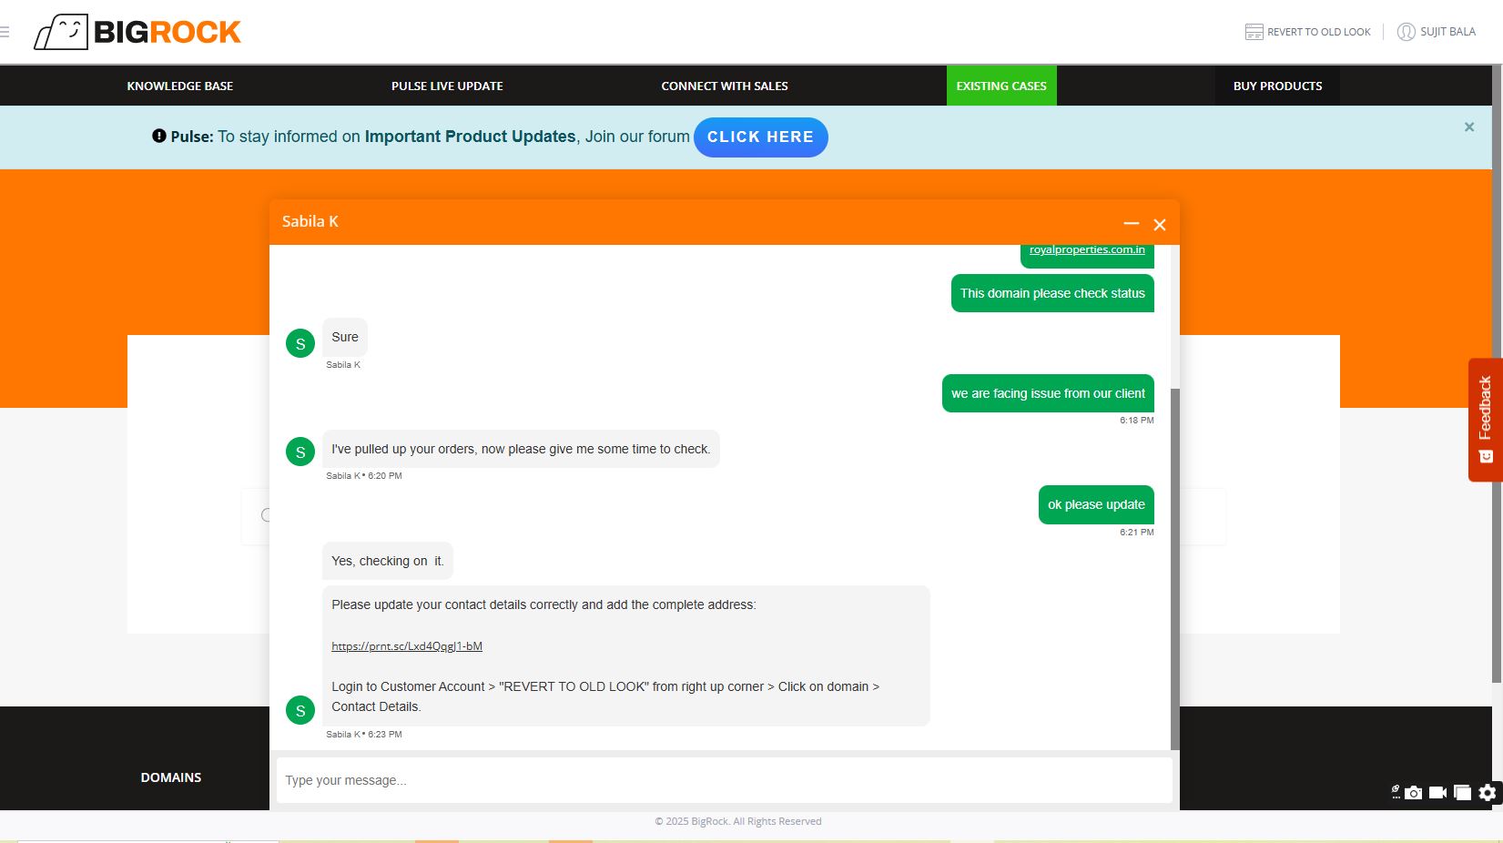Click the camera screenshot icon
The height and width of the screenshot is (843, 1503).
(1414, 793)
